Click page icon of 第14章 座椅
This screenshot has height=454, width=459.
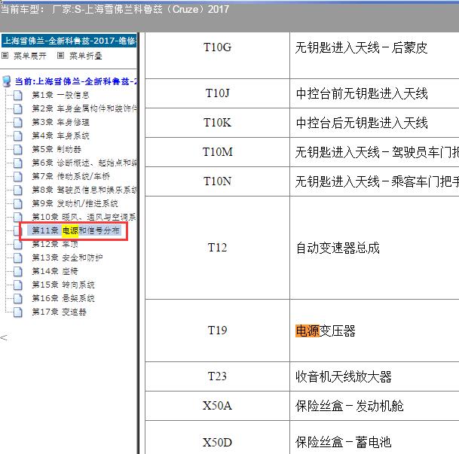pyautogui.click(x=18, y=272)
